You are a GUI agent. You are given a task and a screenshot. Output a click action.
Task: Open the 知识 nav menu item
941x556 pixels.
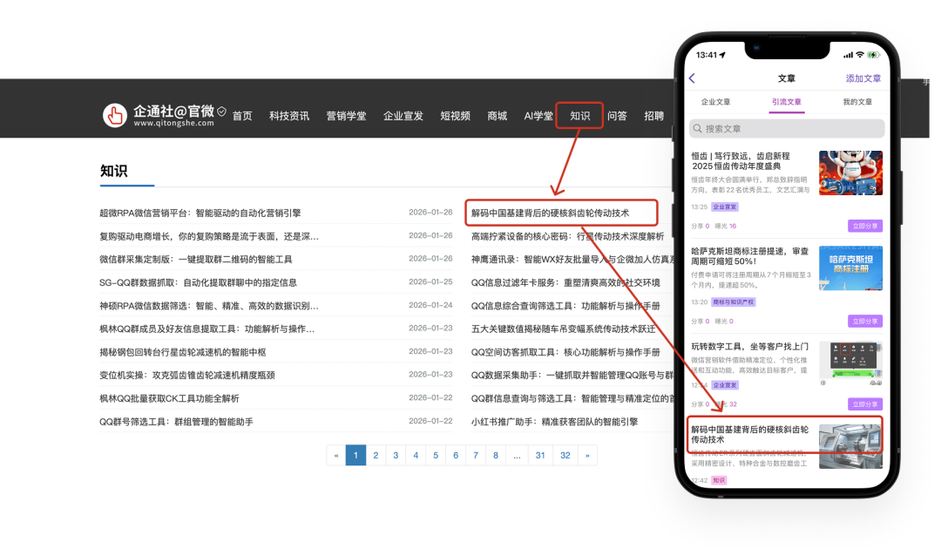point(579,116)
